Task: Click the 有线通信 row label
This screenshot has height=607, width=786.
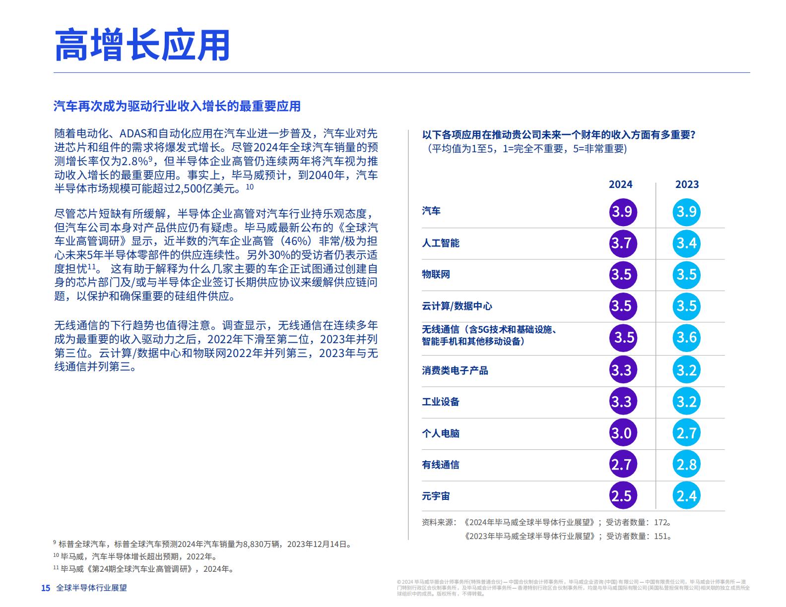Action: coord(441,465)
